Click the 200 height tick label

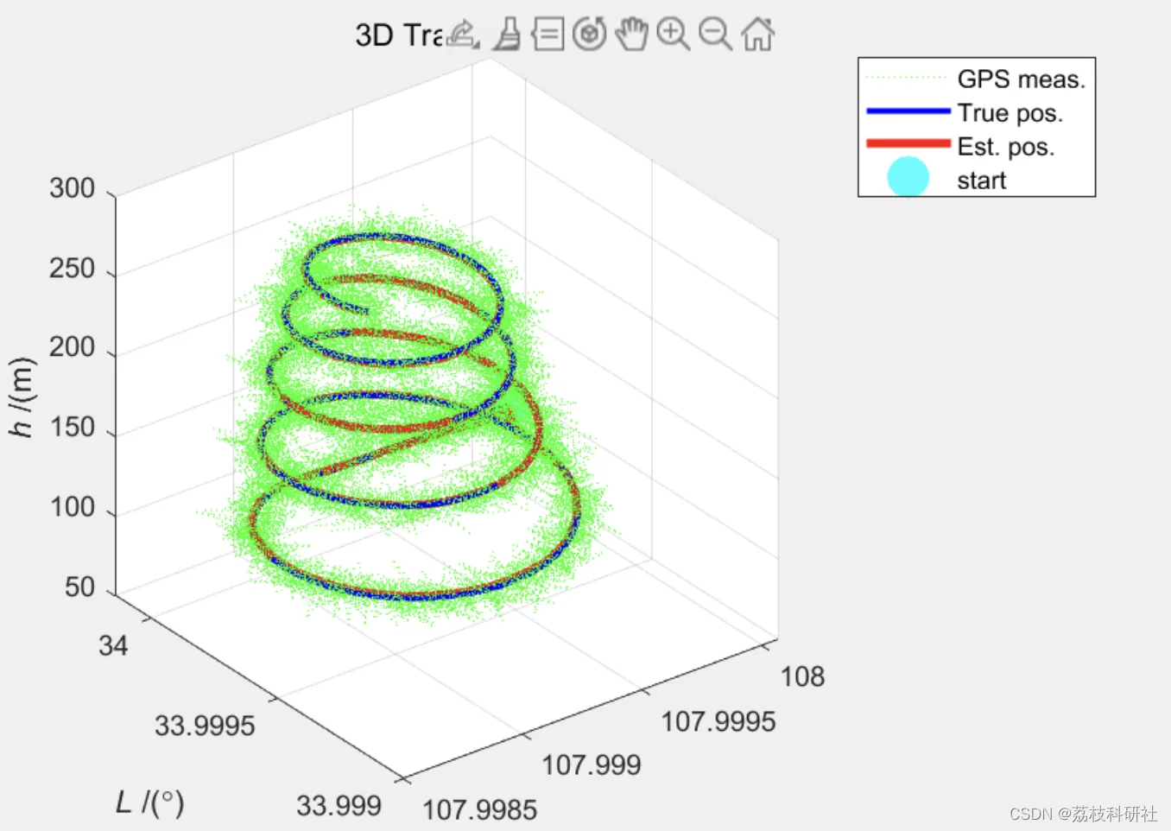click(72, 347)
